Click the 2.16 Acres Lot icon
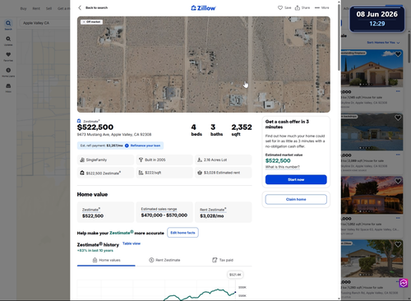 (200, 160)
